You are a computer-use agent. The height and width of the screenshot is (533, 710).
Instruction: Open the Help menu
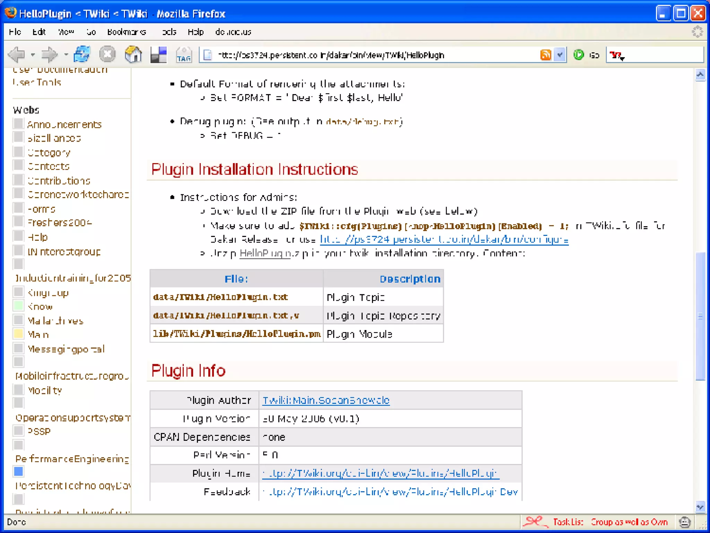coord(196,32)
